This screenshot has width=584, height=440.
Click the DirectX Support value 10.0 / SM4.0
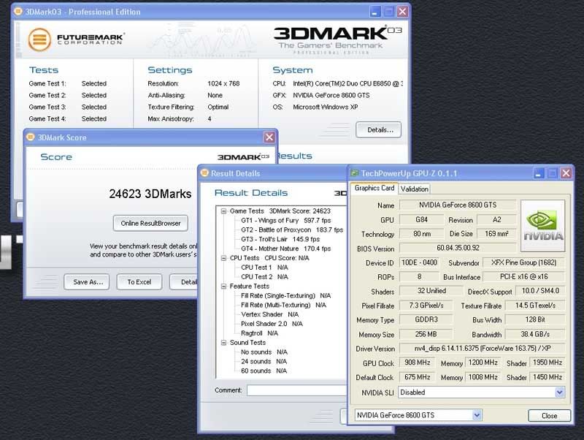[540, 291]
